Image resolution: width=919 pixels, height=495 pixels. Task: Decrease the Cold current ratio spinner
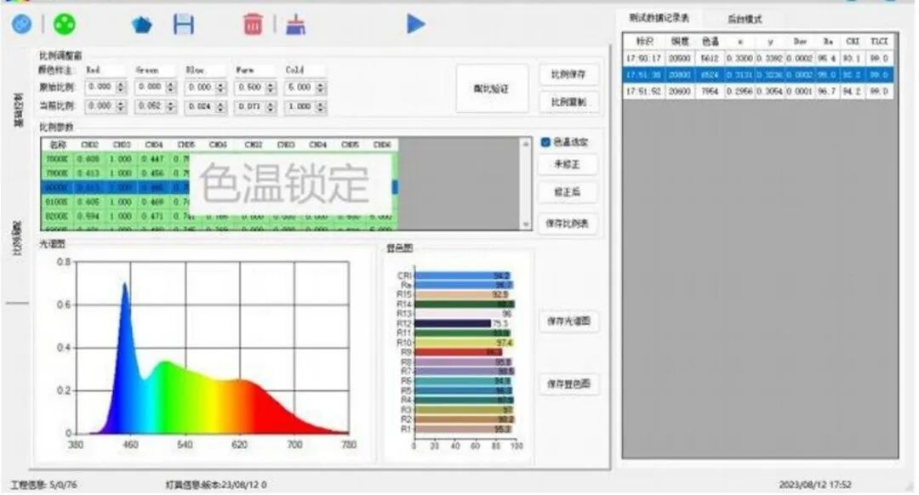click(x=321, y=109)
